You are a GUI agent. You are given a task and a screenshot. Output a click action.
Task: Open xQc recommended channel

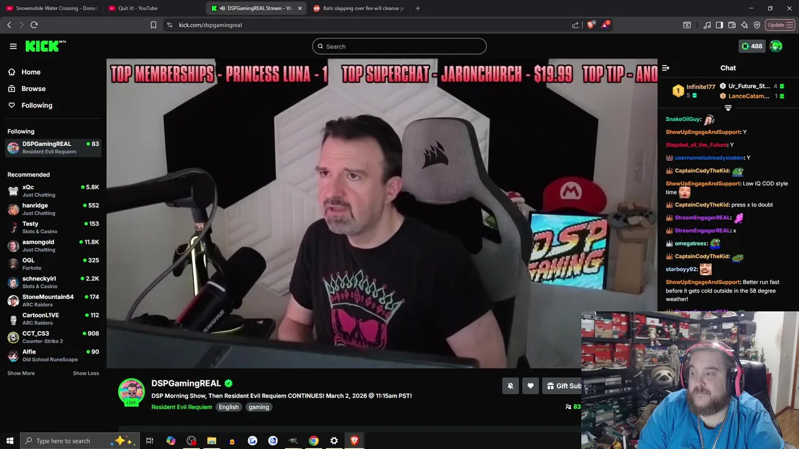[x=53, y=191]
